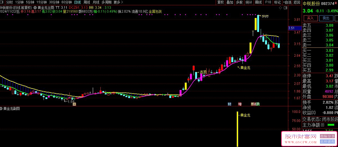Click the 交易状态 闭市阶段 status row
This screenshot has height=147, width=338.
click(320, 119)
